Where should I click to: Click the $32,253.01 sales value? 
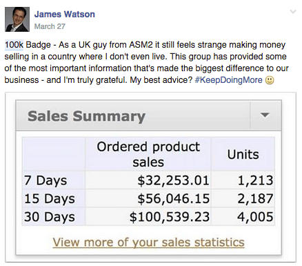pos(174,180)
